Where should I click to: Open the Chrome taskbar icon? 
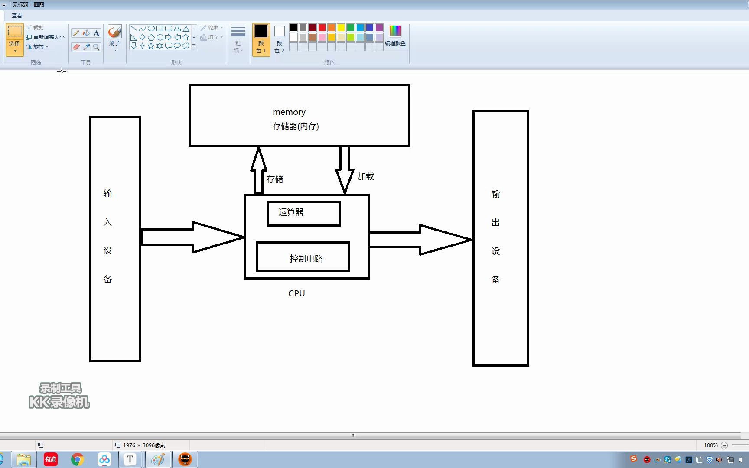coord(78,459)
